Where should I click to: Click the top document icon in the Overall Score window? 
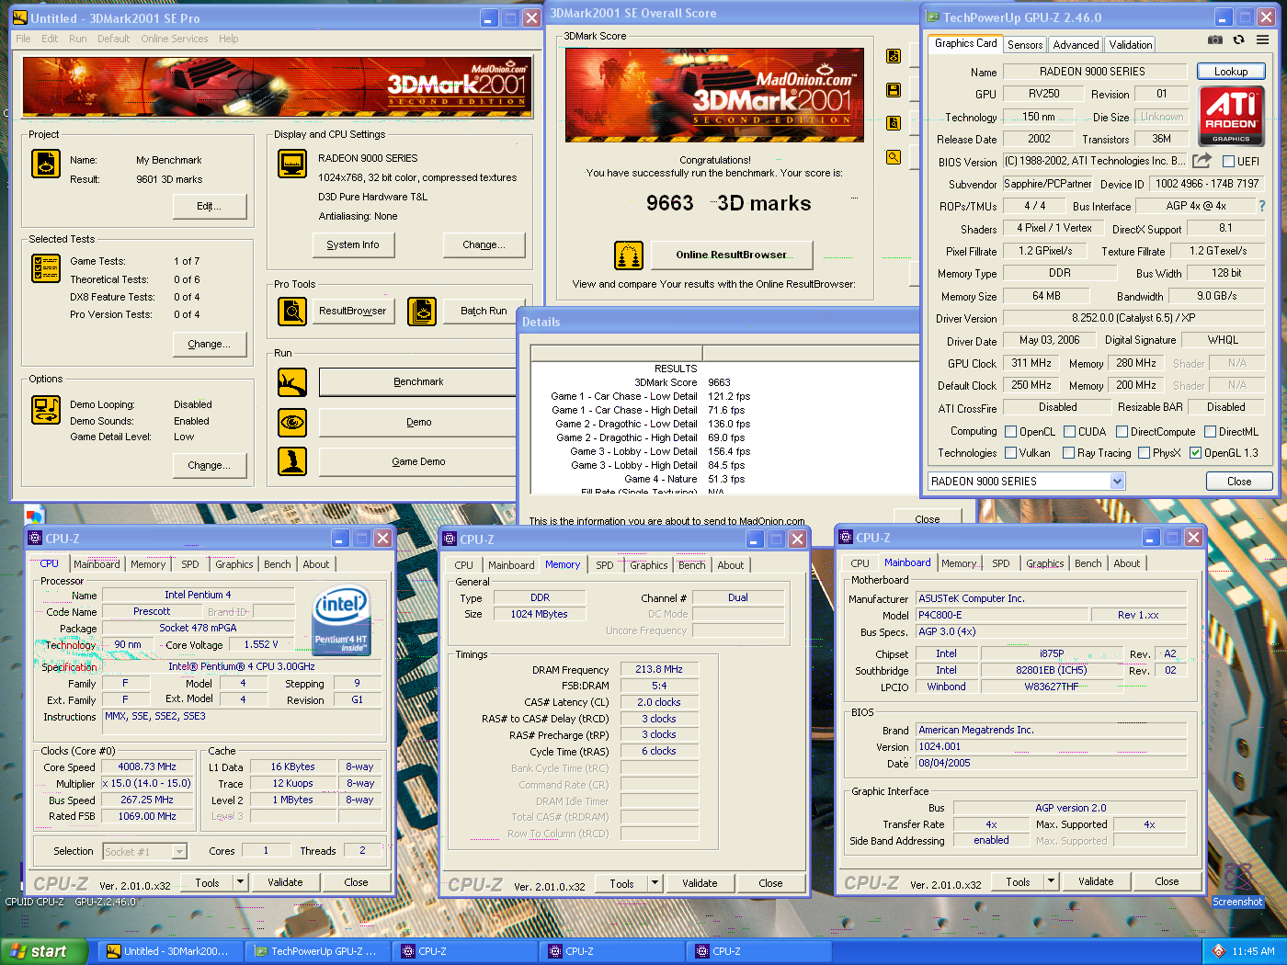tap(894, 56)
